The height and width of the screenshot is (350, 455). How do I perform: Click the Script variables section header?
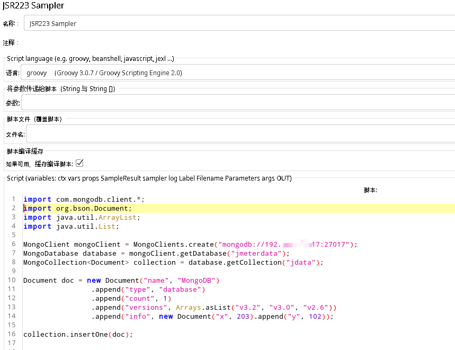click(x=148, y=178)
